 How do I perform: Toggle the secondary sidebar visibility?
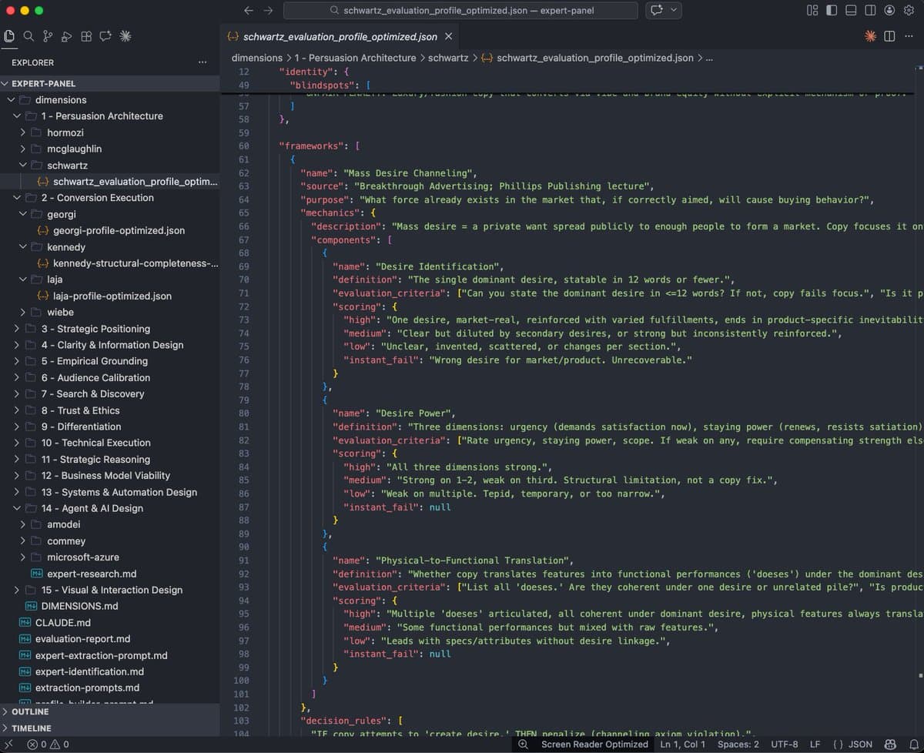870,10
